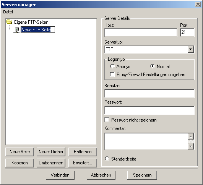Image resolution: width=203 pixels, height=185 pixels.
Task: Click in the Host input field
Action: click(x=141, y=33)
